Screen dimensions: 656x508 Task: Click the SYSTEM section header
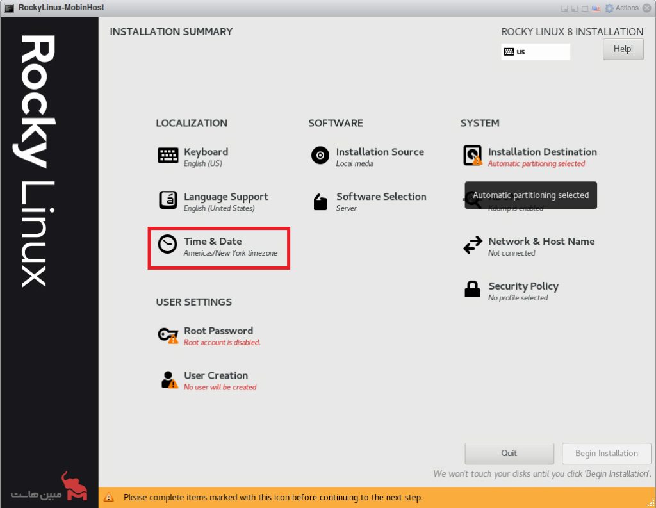pos(480,123)
